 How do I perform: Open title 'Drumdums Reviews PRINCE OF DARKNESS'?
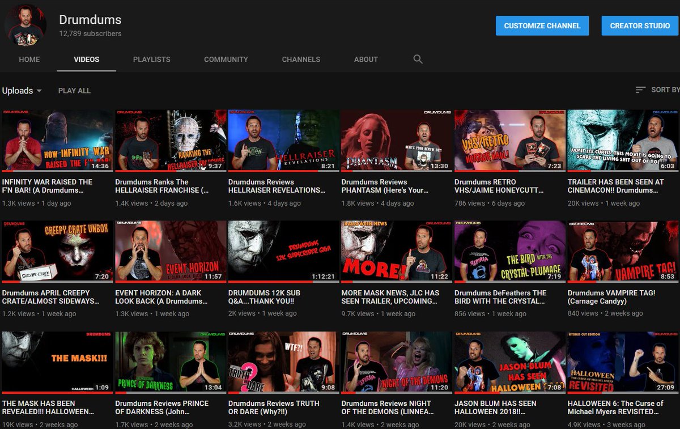[x=162, y=407]
